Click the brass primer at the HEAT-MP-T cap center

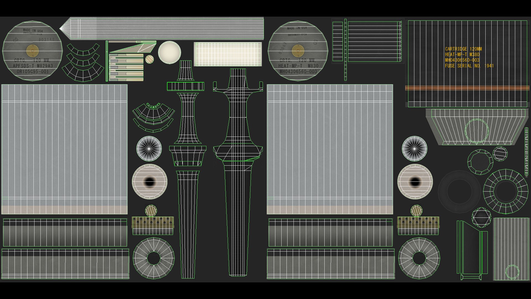click(x=298, y=51)
